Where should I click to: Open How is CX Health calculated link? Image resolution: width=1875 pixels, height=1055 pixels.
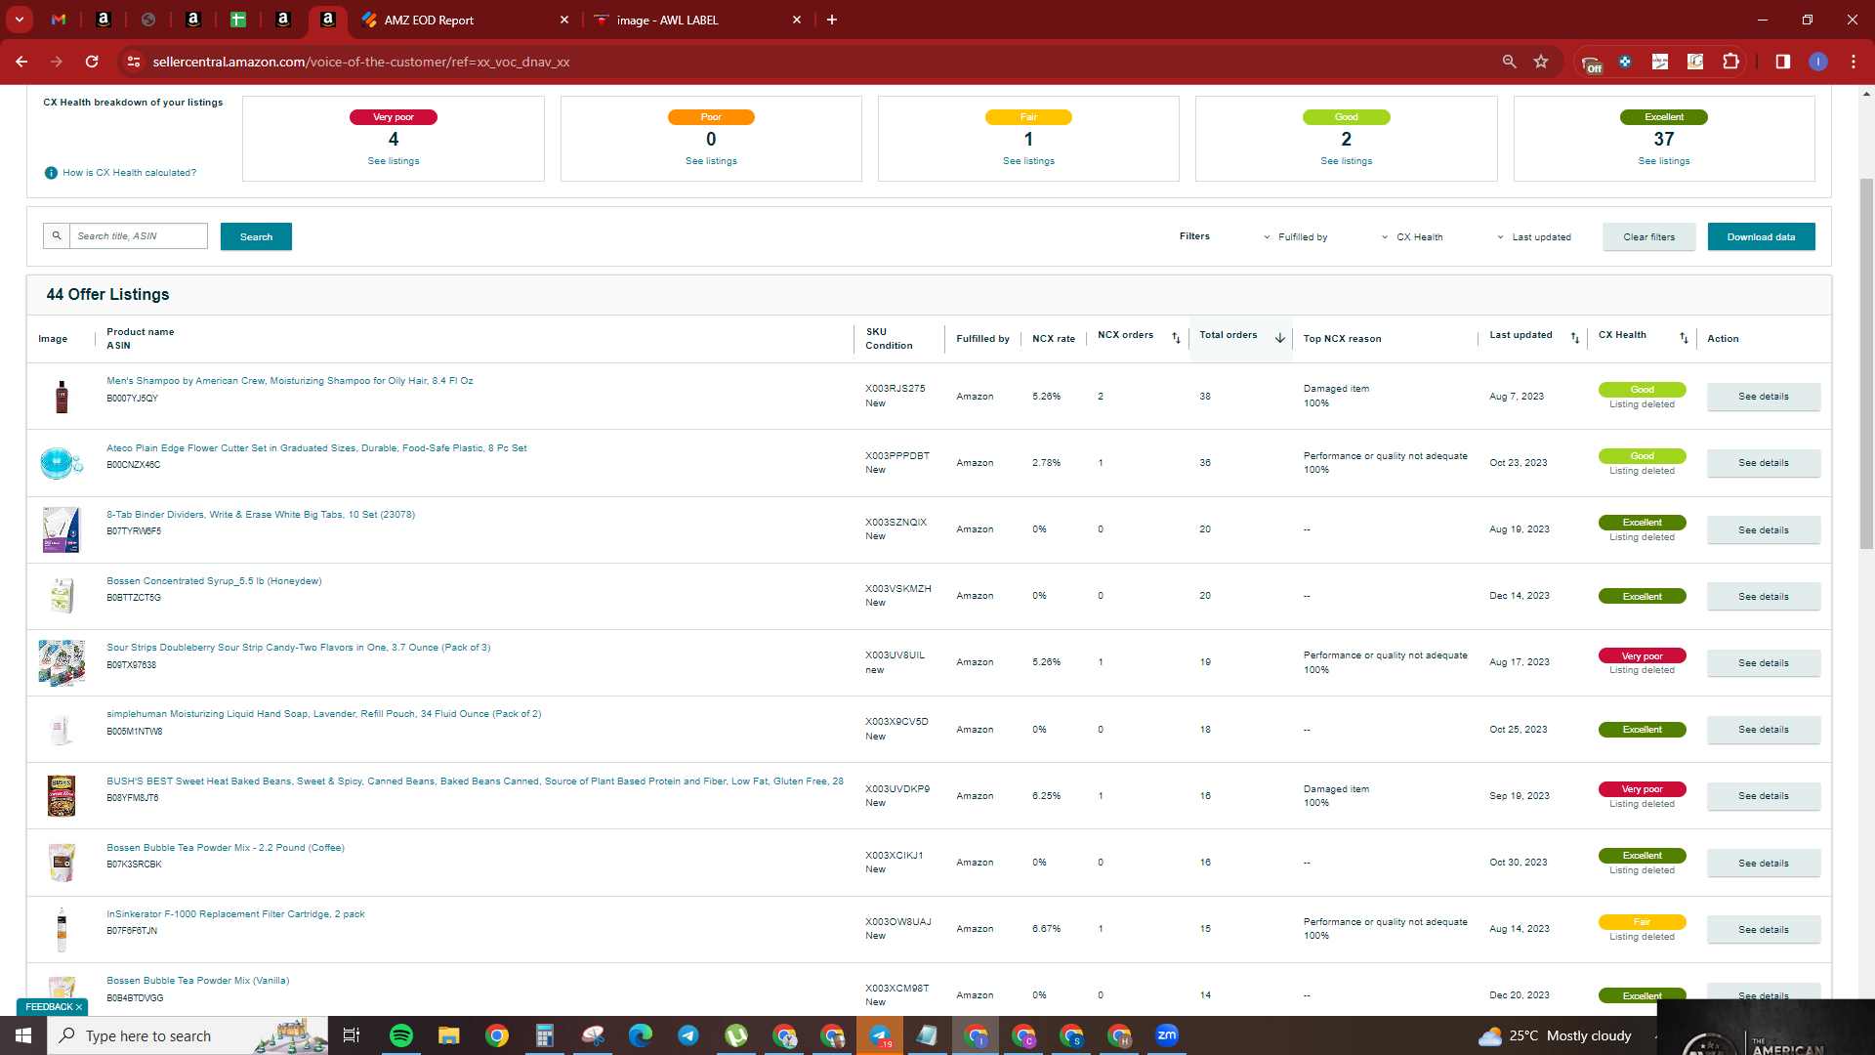129,173
